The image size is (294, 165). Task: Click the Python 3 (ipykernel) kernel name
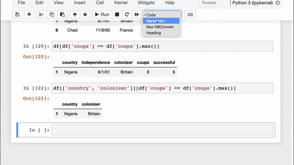click(252, 3)
